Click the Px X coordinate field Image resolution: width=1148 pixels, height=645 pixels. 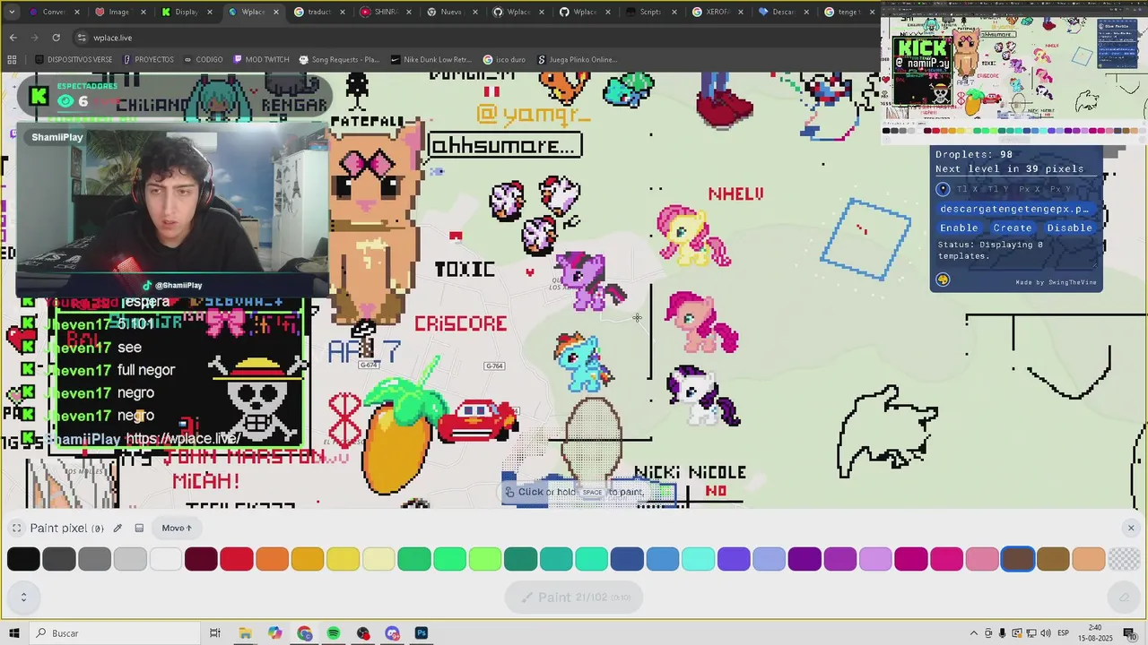point(1030,189)
